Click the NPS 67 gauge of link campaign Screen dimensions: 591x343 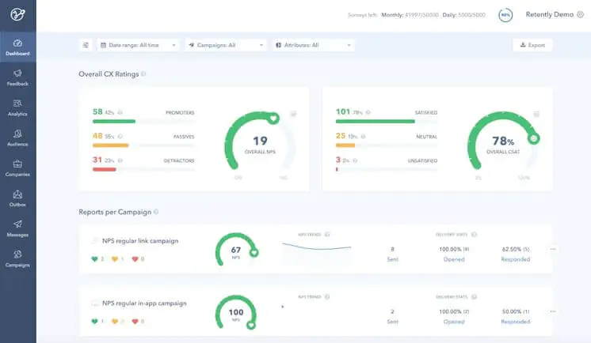236,250
